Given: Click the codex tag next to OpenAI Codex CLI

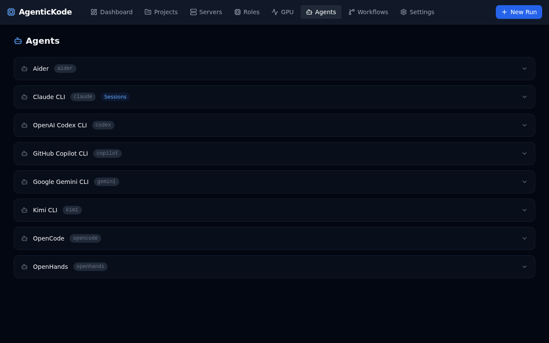Looking at the screenshot, I should [103, 125].
